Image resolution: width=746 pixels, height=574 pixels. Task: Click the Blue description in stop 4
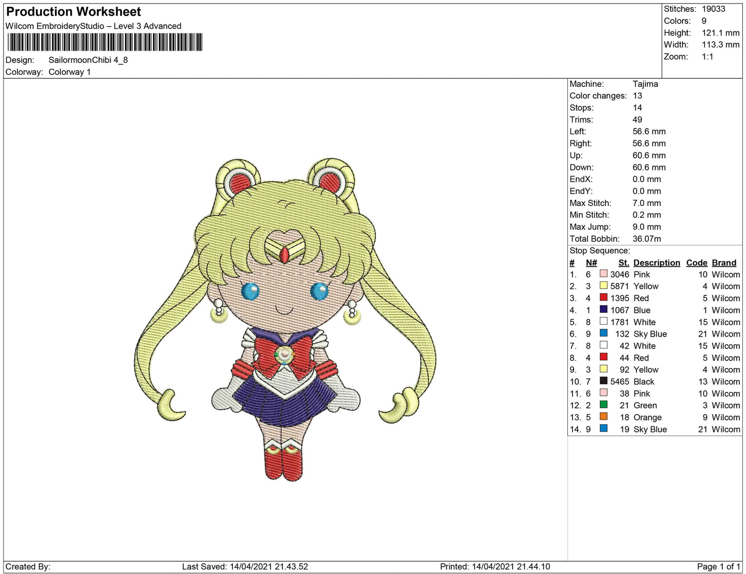[x=642, y=310]
